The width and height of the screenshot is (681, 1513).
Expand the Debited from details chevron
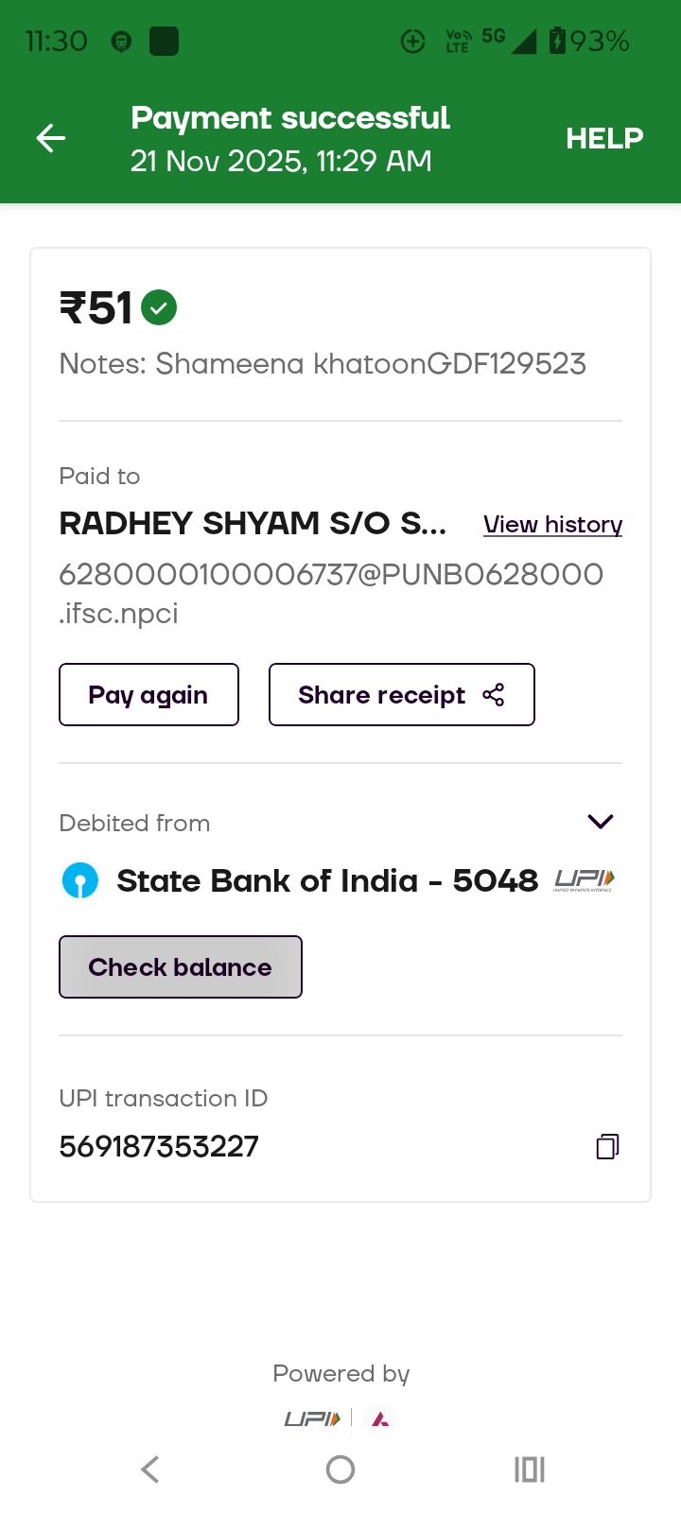601,822
